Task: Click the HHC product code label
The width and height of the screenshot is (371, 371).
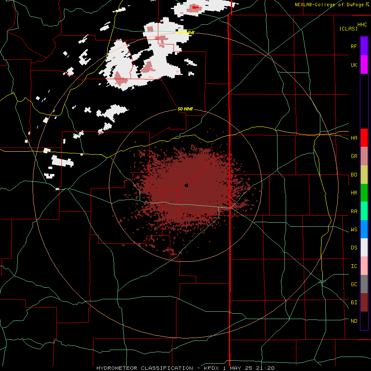Action: point(362,25)
